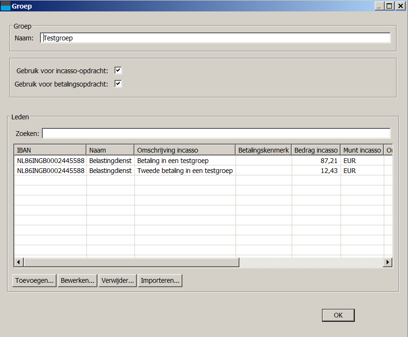
Task: Select the Betalingskenmerk column header
Action: point(264,150)
